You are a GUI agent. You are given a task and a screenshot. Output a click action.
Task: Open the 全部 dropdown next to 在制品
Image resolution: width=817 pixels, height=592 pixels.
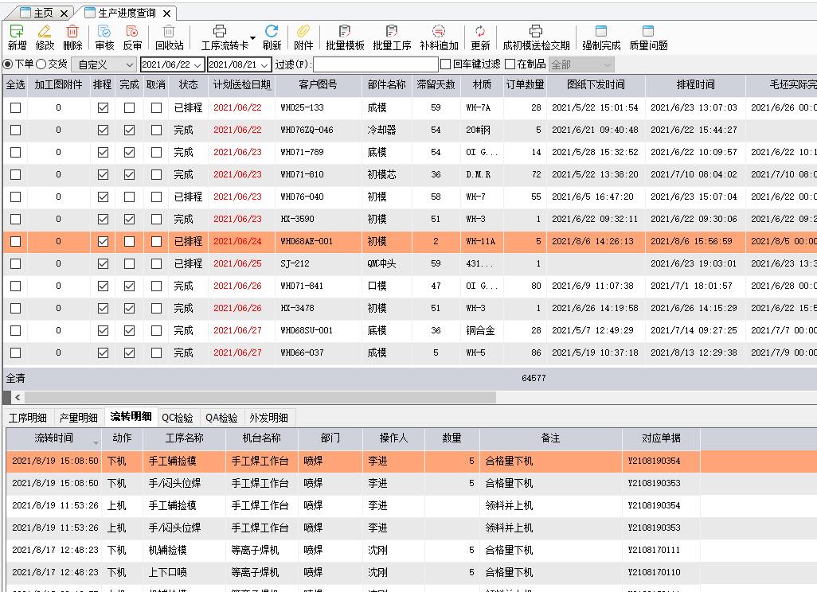581,64
